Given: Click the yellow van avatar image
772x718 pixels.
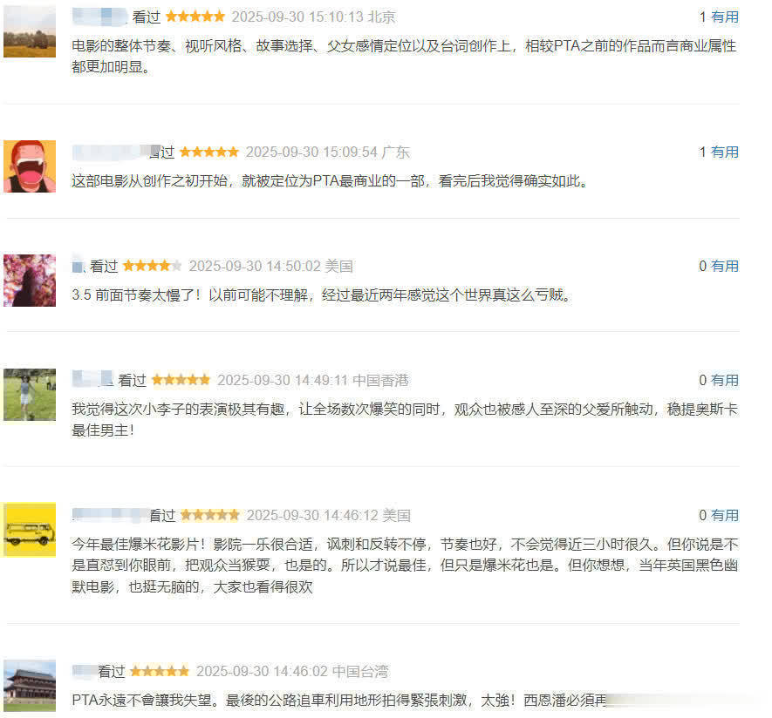Looking at the screenshot, I should click(x=30, y=530).
